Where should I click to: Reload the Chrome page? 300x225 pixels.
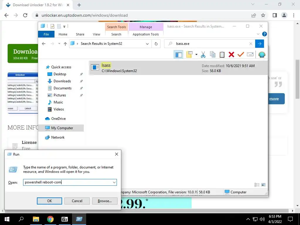point(25,15)
